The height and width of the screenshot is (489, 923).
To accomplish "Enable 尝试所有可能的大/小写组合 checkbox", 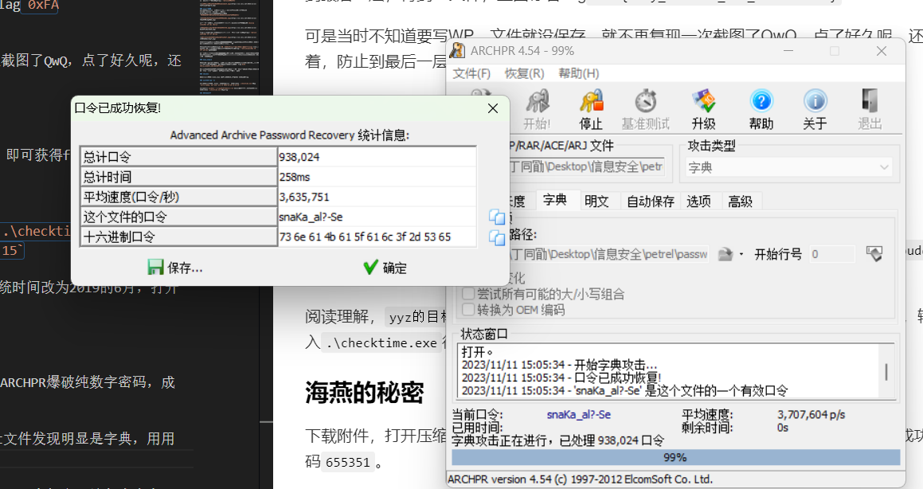I will pyautogui.click(x=468, y=294).
